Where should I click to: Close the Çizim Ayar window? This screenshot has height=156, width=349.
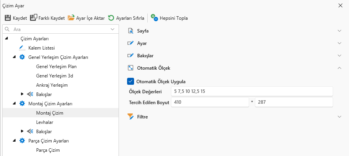340,6
